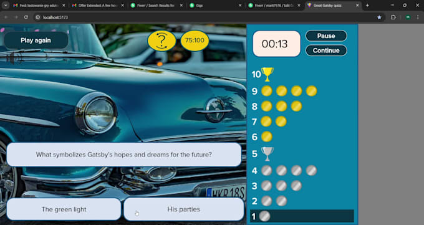Open a new tab with the plus button
The height and width of the screenshot is (225, 424).
click(x=367, y=6)
